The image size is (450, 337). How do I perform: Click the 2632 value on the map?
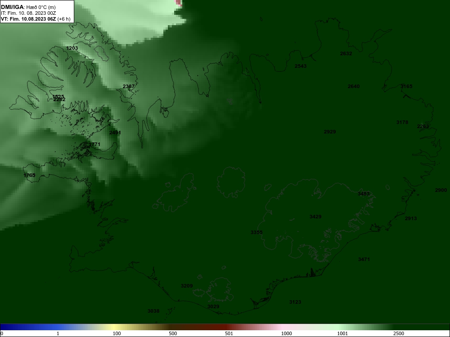(x=346, y=53)
